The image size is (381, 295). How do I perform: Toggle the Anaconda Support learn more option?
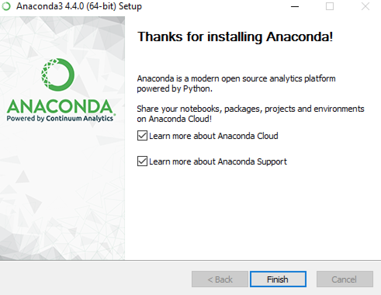point(142,161)
